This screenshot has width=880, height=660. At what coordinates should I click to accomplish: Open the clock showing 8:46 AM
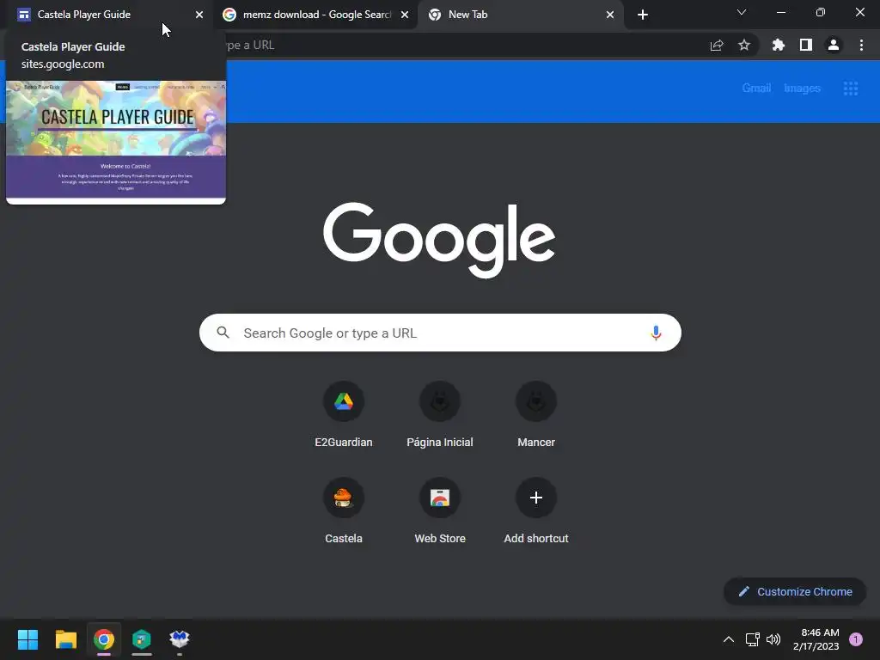pyautogui.click(x=816, y=639)
